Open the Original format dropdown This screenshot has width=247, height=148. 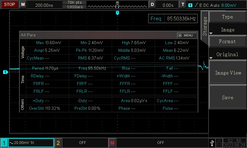click(x=227, y=54)
